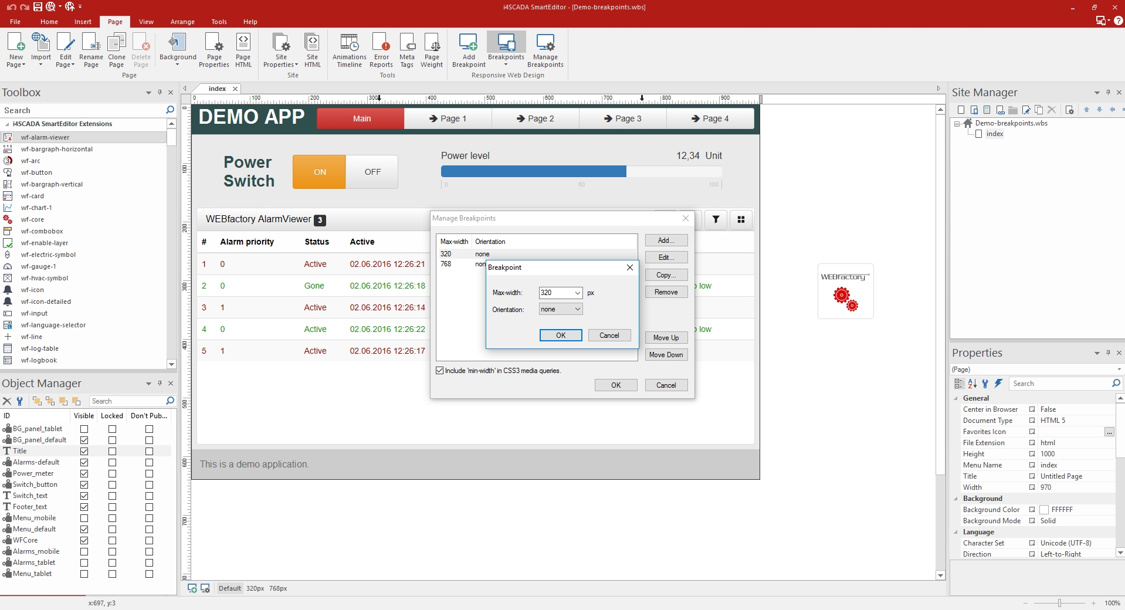This screenshot has height=610, width=1125.
Task: Click the Manage Breakpoints ribbon icon
Action: pos(545,50)
